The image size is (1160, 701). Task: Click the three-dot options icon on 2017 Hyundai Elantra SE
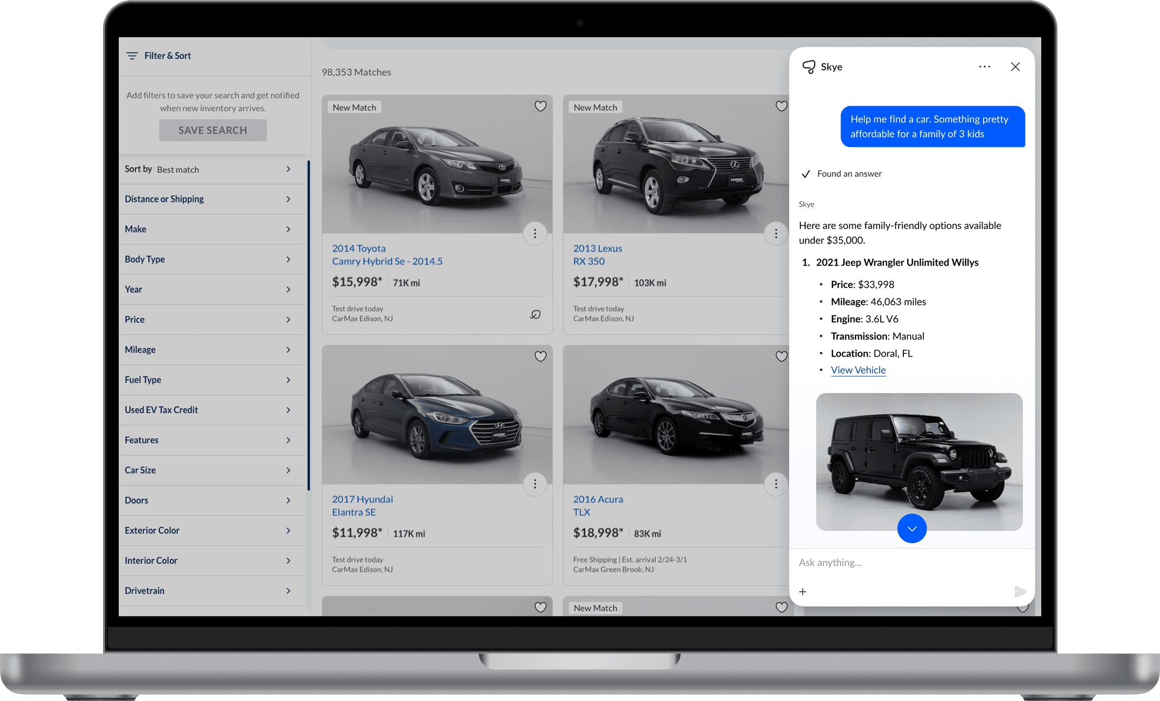pyautogui.click(x=536, y=484)
